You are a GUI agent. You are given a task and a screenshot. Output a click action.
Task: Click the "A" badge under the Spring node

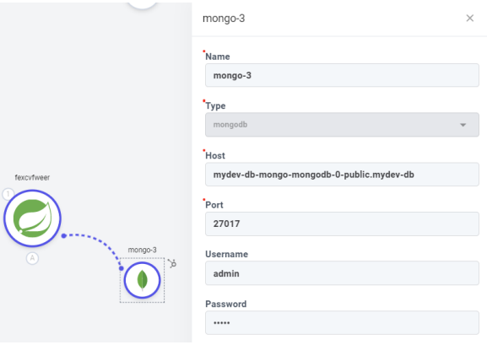(x=32, y=258)
